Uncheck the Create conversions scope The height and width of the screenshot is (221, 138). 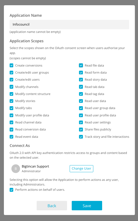11,65
